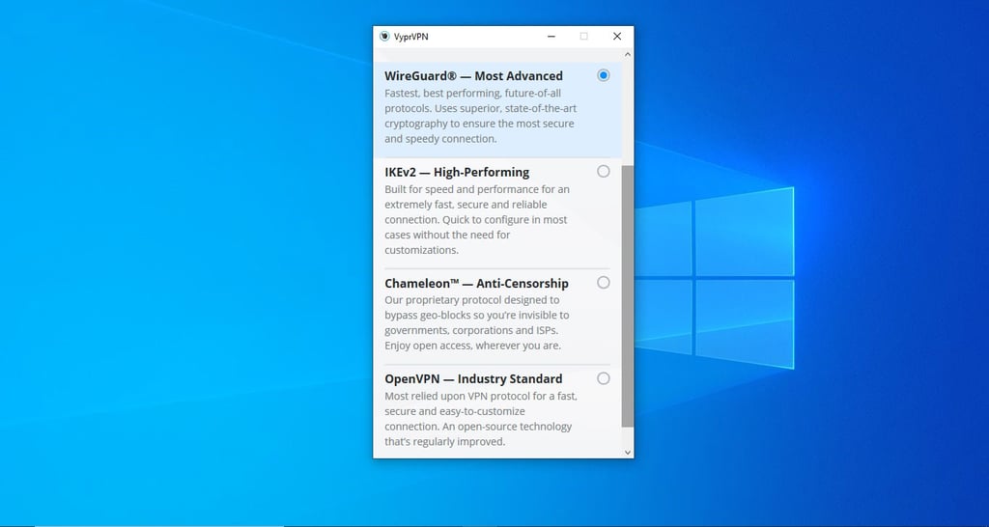This screenshot has width=989, height=527.
Task: Click the "IKEv2 — High-Performing" heading
Action: 457,172
